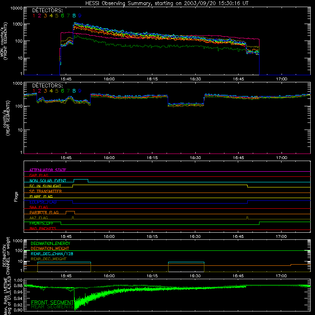This screenshot has width=315, height=315.
Task: Click the 0.94 tick on livetime axis
Action: (18, 298)
